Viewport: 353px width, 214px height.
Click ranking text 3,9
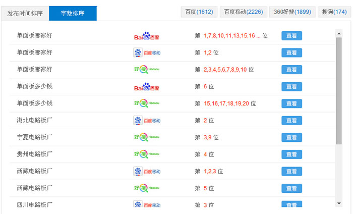(208, 137)
